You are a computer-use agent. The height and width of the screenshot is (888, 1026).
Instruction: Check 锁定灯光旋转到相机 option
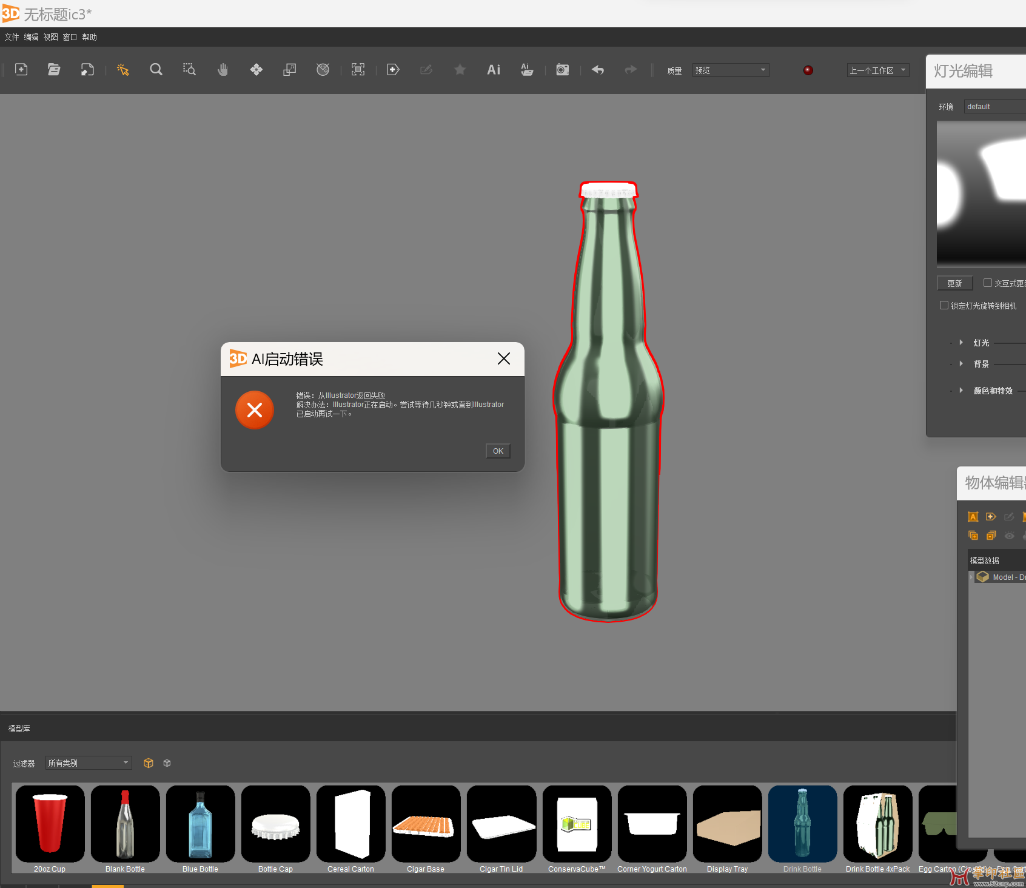click(944, 305)
